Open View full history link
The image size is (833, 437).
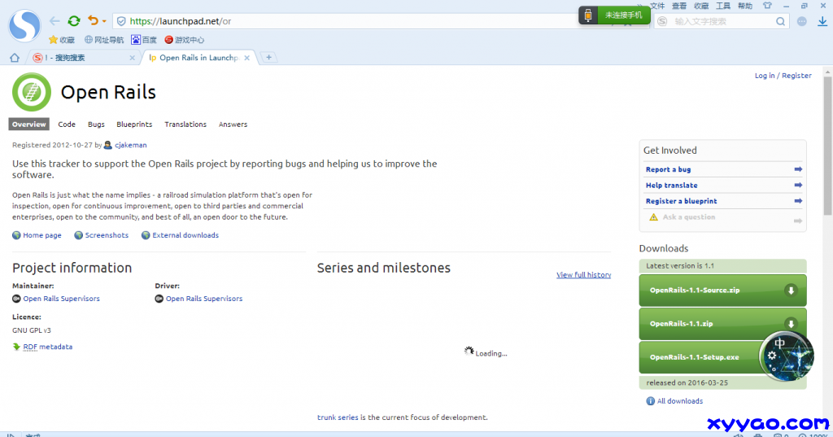pyautogui.click(x=583, y=275)
